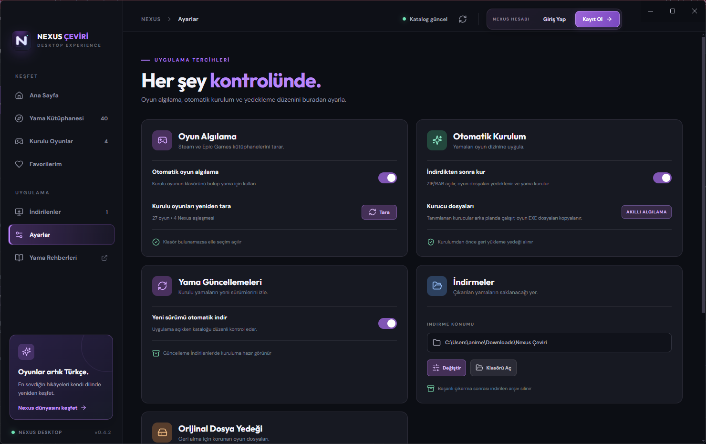
Task: Click the Kayıt Ol button
Action: (x=597, y=19)
